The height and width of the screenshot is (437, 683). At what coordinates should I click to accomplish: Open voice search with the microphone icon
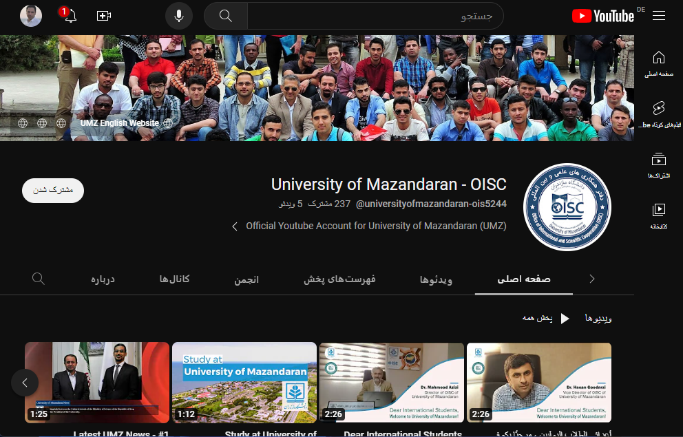pyautogui.click(x=179, y=15)
